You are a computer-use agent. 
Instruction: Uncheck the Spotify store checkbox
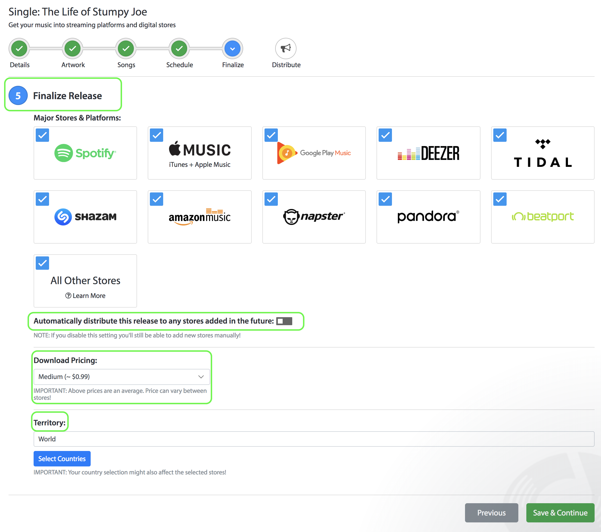pyautogui.click(x=42, y=135)
